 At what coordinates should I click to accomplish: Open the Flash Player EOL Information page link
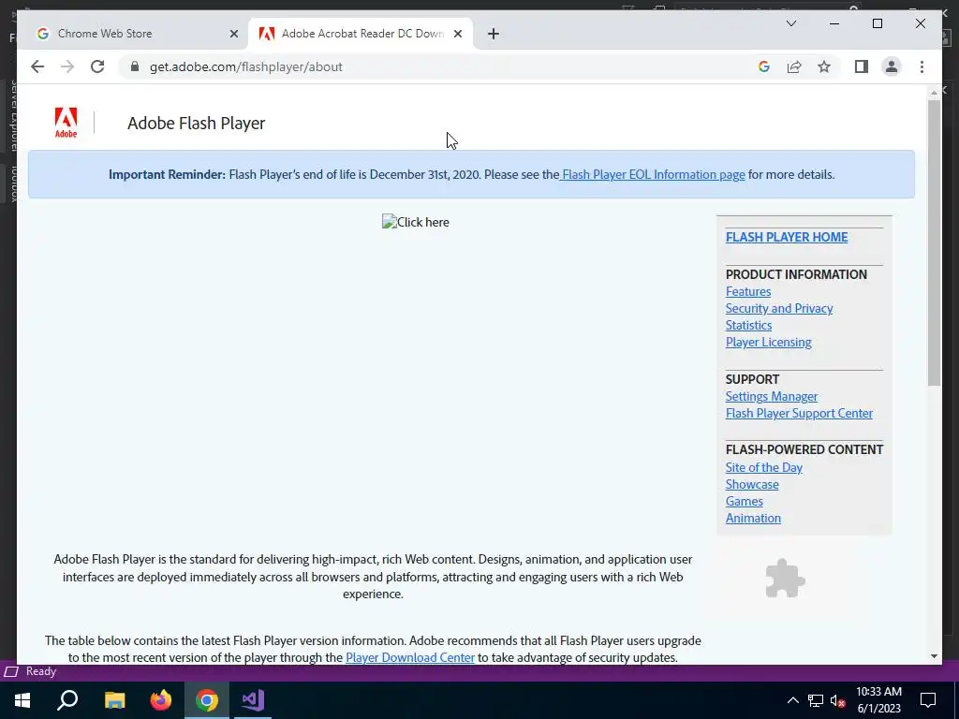point(653,174)
